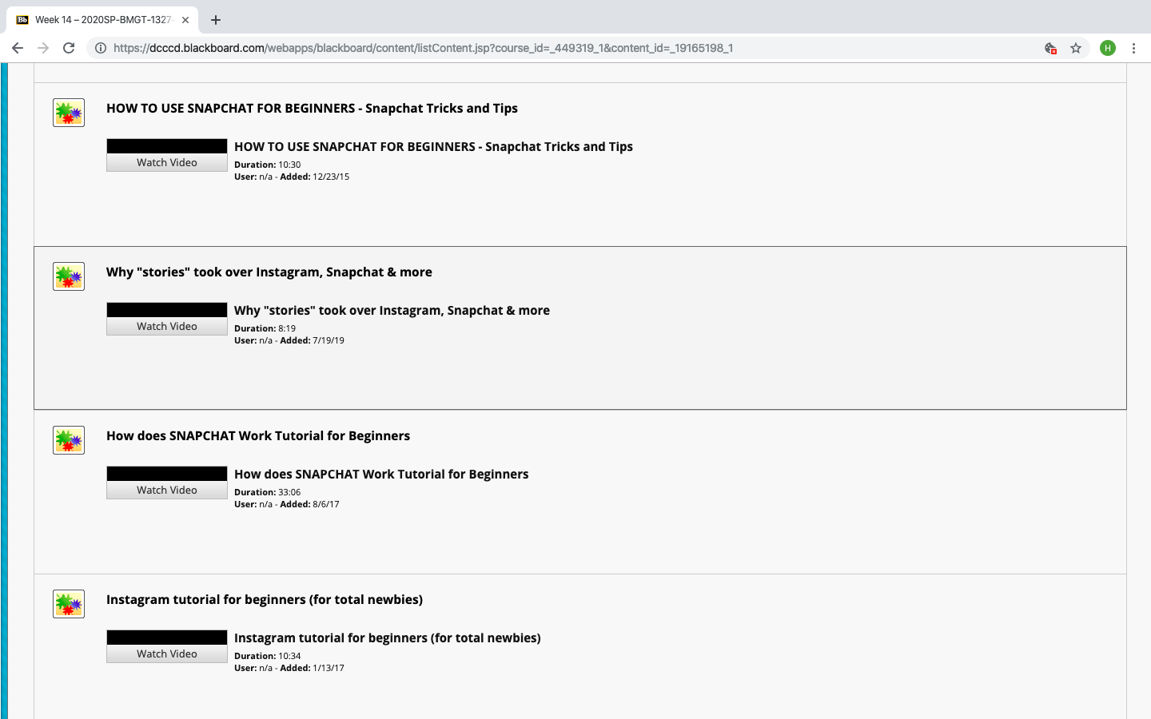This screenshot has width=1151, height=719.
Task: Click Duration 8:19 text
Action: click(x=265, y=328)
